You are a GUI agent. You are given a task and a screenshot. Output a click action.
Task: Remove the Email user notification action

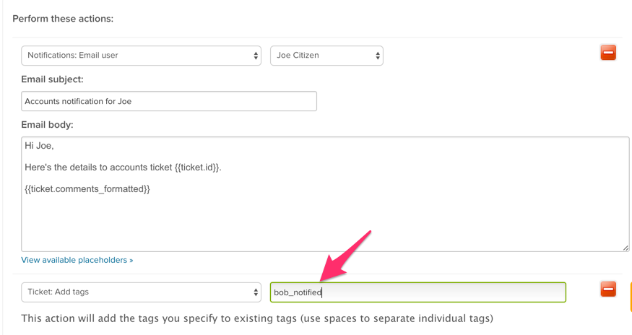608,53
